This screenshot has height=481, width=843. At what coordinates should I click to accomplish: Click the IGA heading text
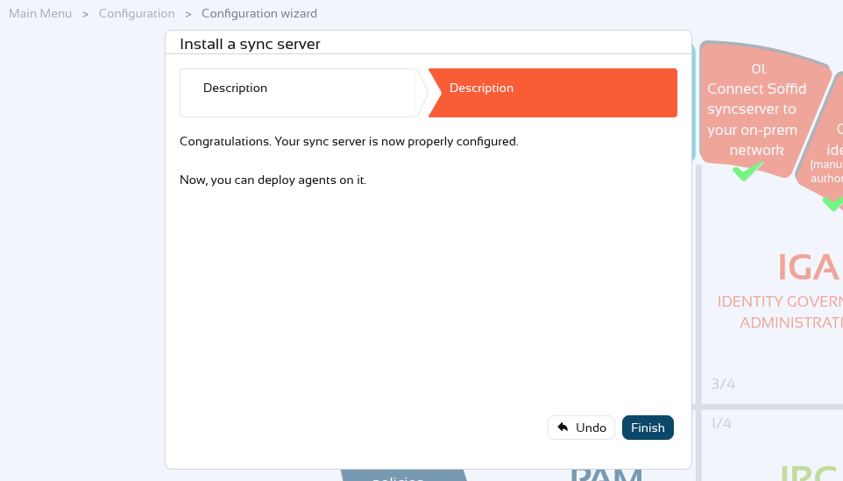click(x=809, y=267)
